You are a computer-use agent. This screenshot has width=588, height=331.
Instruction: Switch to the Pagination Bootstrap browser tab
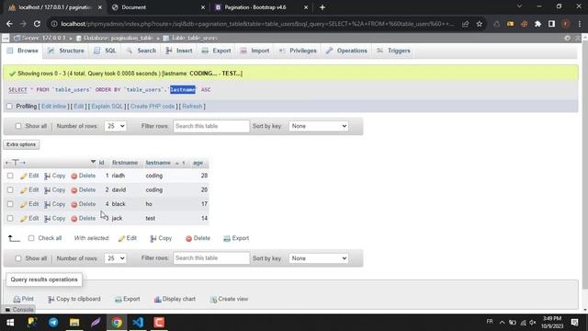pos(261,7)
